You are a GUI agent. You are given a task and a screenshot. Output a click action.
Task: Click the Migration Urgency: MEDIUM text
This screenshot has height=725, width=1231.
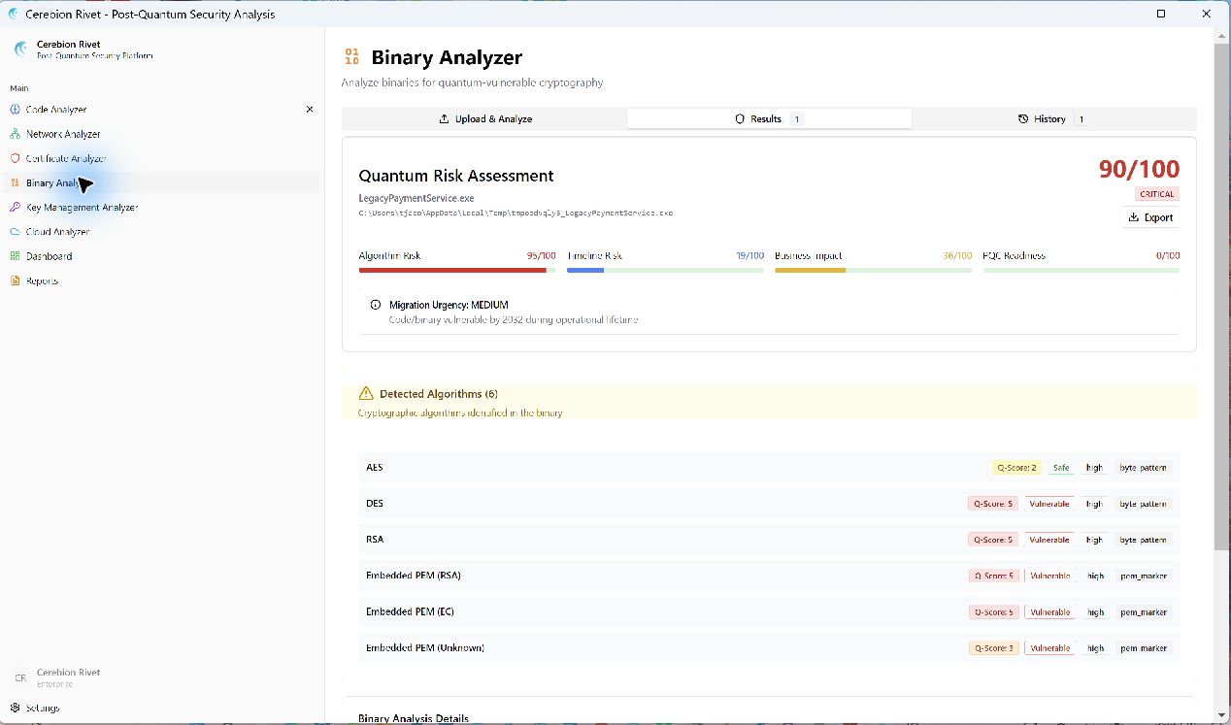(449, 305)
